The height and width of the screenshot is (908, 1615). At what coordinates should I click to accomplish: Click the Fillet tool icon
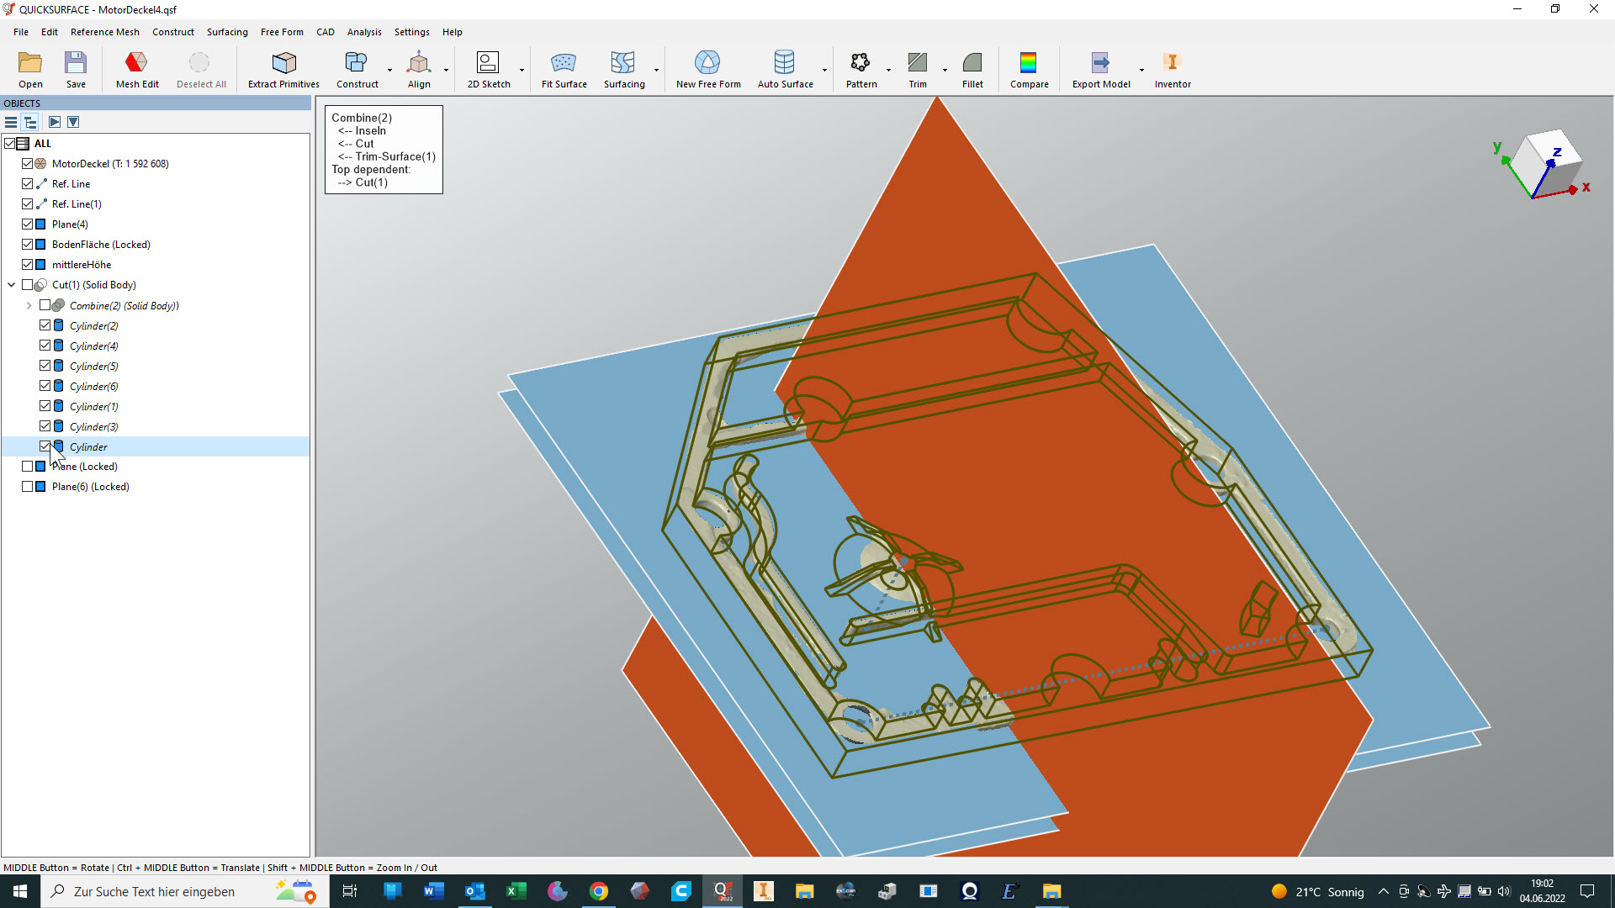coord(972,63)
